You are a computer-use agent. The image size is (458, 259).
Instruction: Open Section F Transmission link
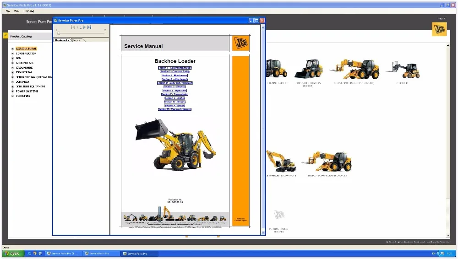[174, 94]
